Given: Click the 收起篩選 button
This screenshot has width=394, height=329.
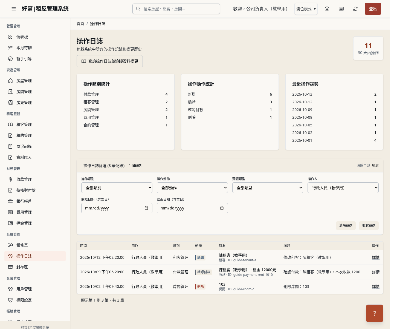Looking at the screenshot, I should coord(369,225).
